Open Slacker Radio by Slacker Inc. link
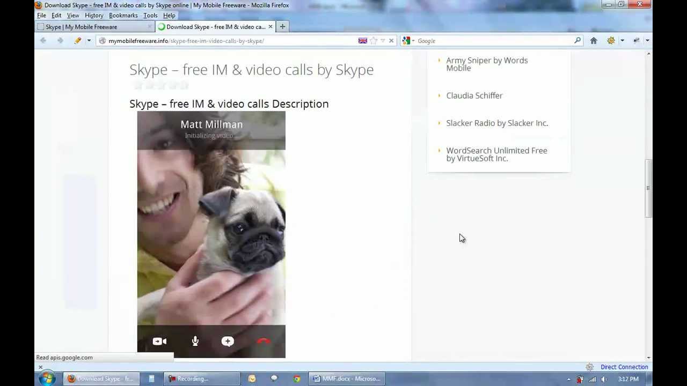Image resolution: width=687 pixels, height=386 pixels. (497, 123)
